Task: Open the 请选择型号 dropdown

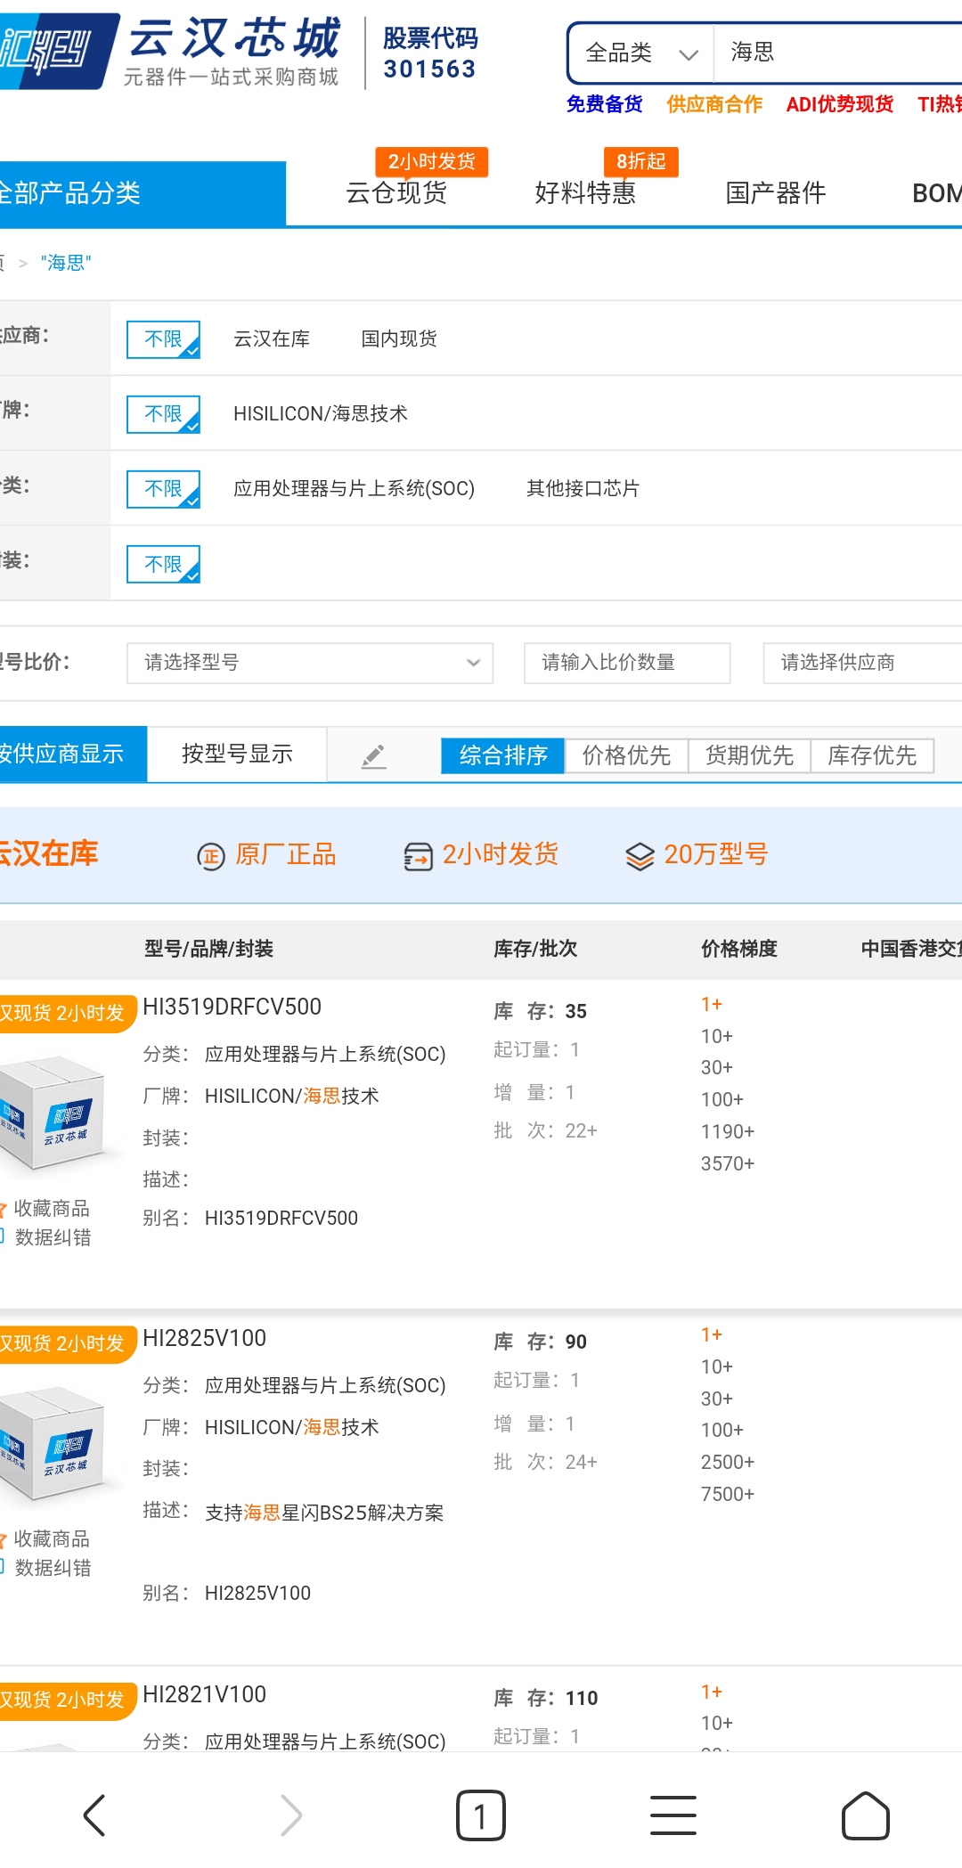Action: point(310,663)
